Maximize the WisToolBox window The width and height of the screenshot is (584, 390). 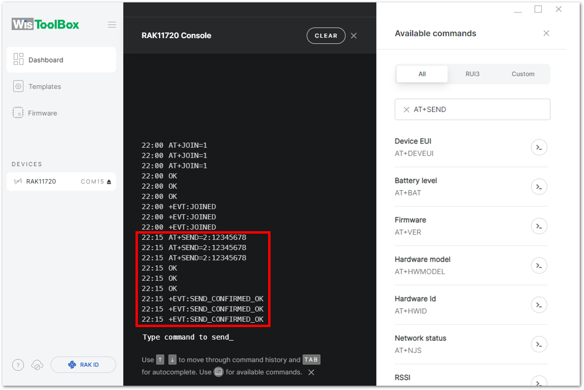[x=538, y=9]
